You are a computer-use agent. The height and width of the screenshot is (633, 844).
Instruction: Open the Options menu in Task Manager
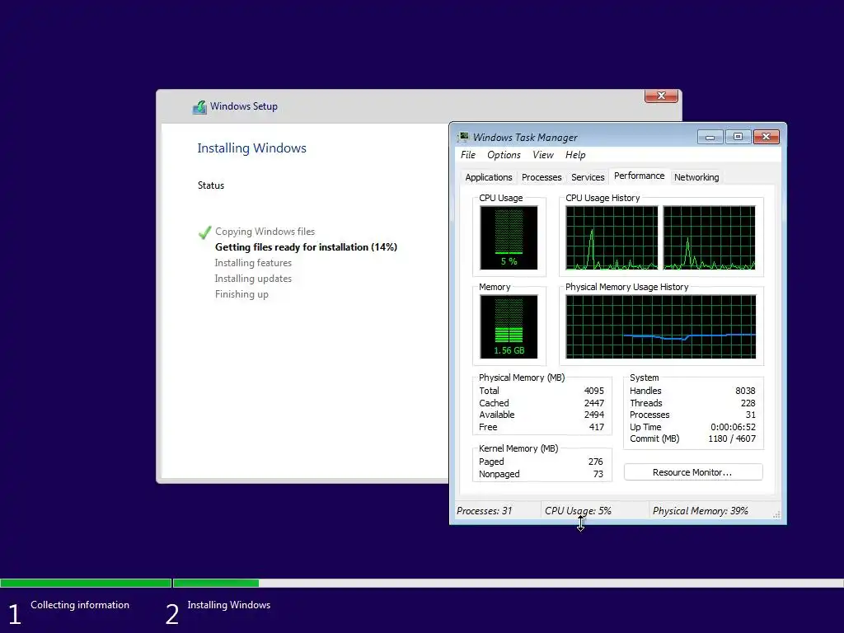[x=504, y=155]
